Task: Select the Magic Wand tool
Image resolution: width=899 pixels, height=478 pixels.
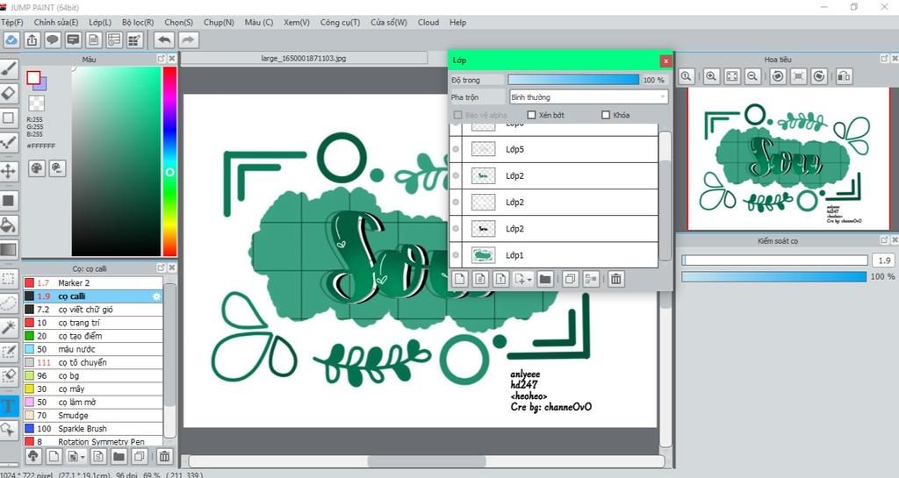Action: click(x=8, y=327)
